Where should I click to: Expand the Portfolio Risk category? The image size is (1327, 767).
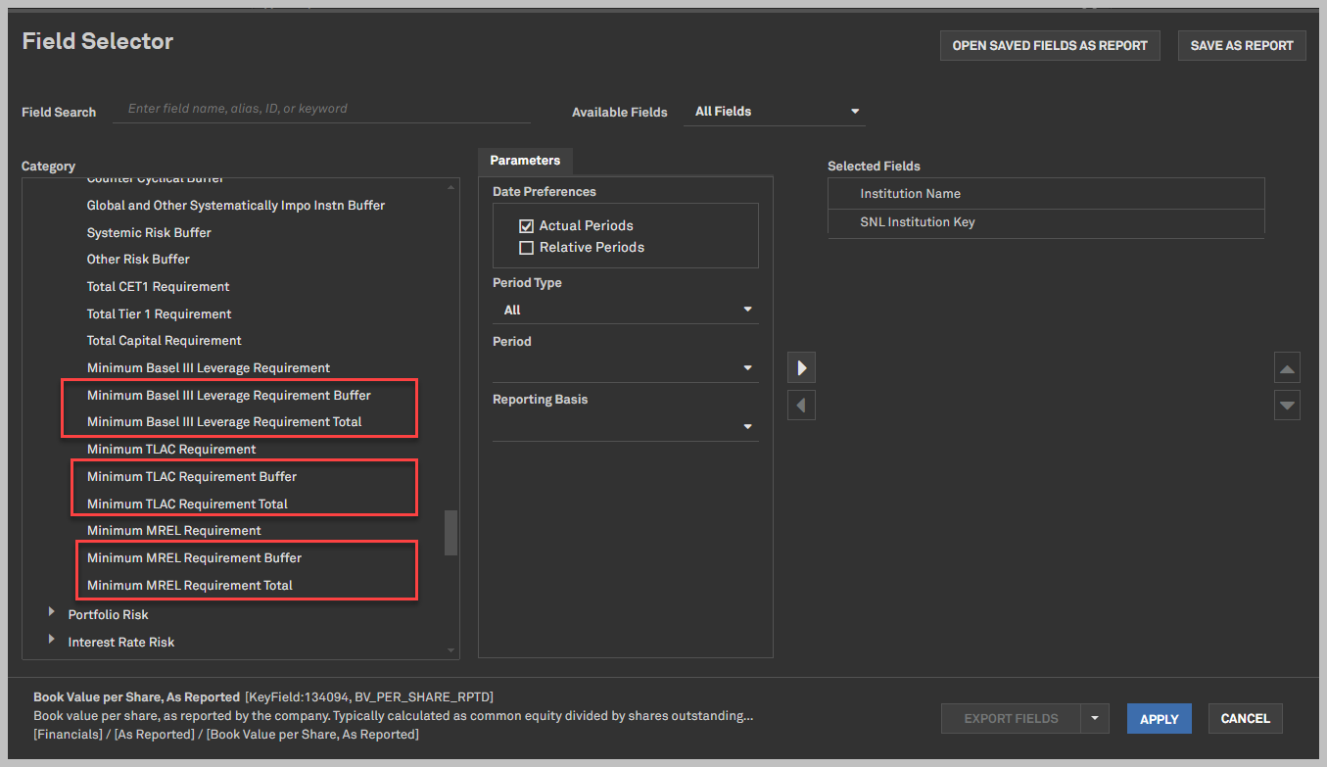tap(52, 613)
